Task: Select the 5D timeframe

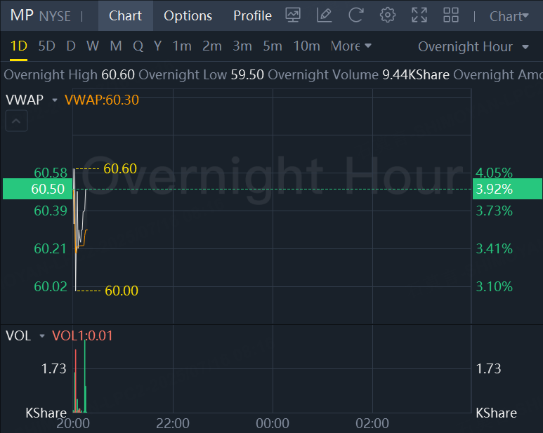Action: coord(46,46)
